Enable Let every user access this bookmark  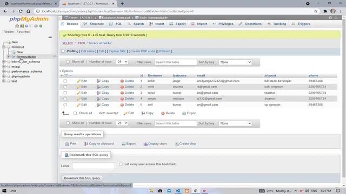121,164
